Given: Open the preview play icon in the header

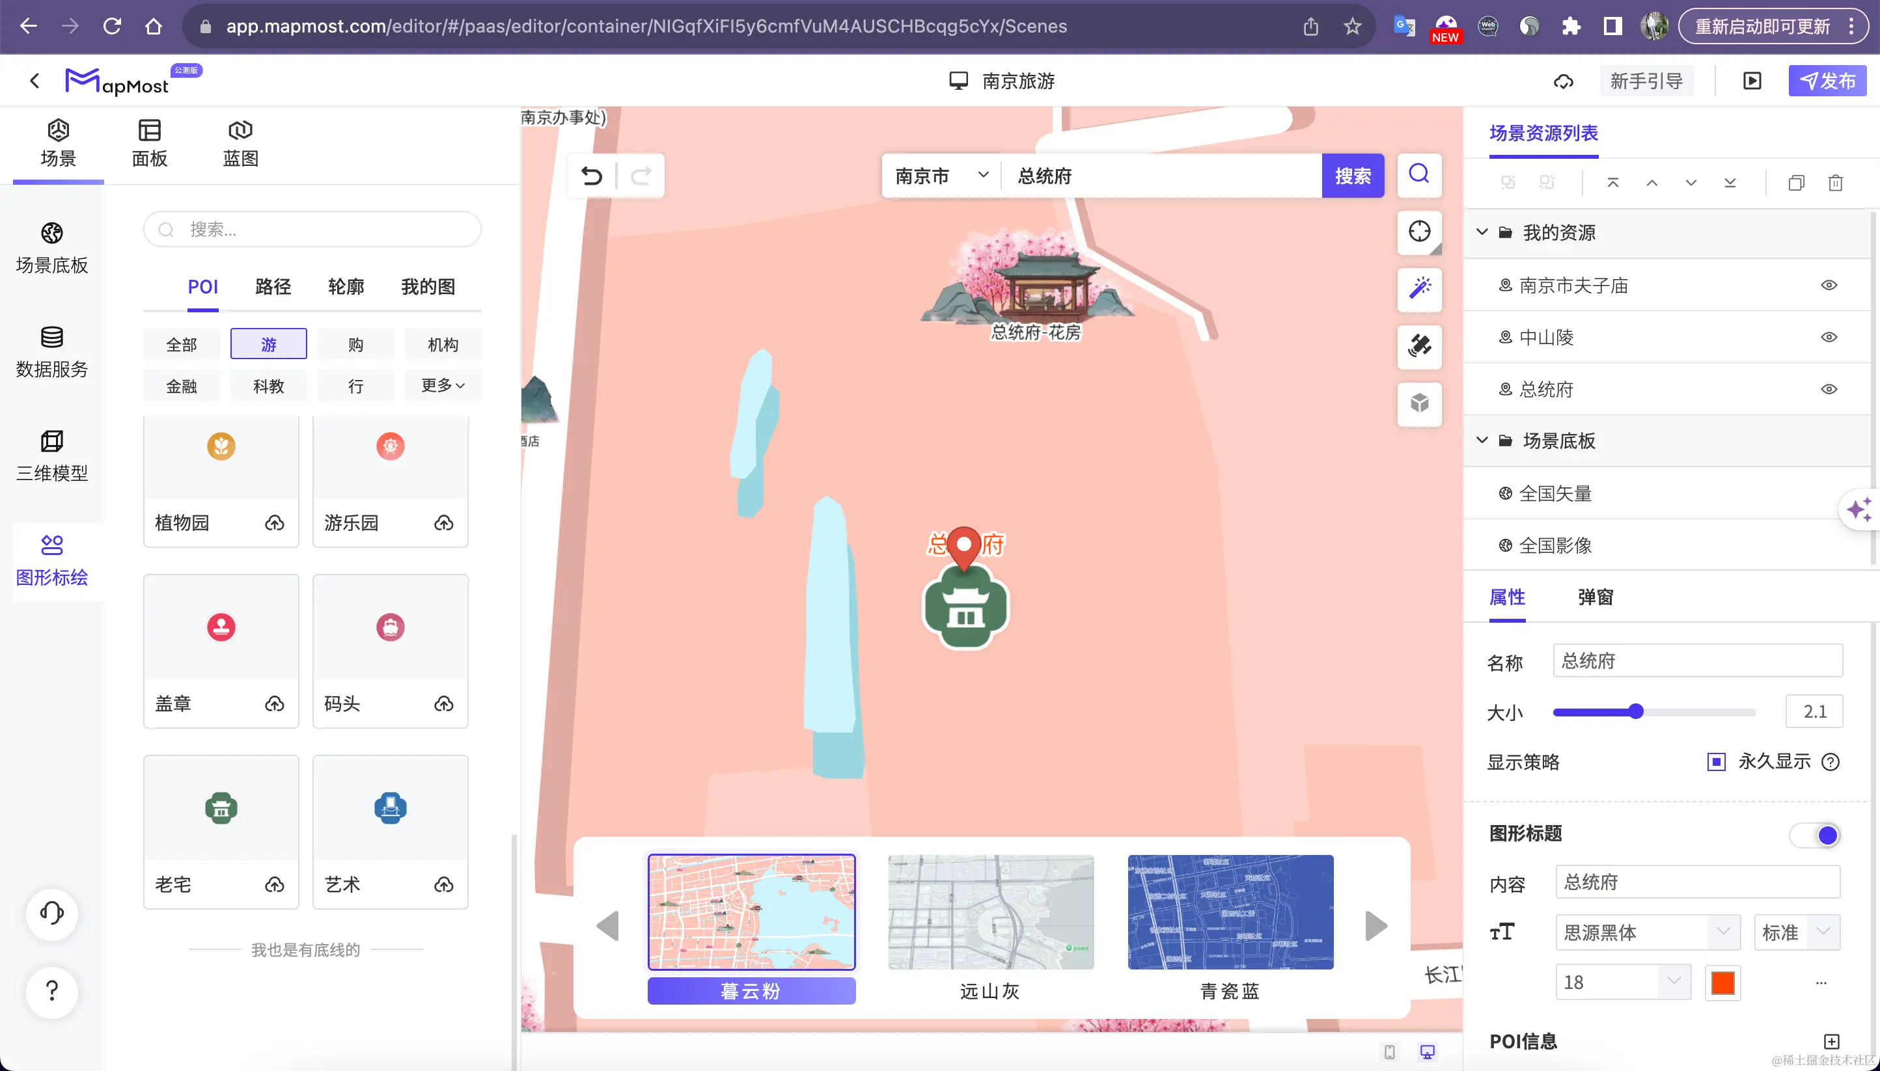Looking at the screenshot, I should tap(1752, 81).
